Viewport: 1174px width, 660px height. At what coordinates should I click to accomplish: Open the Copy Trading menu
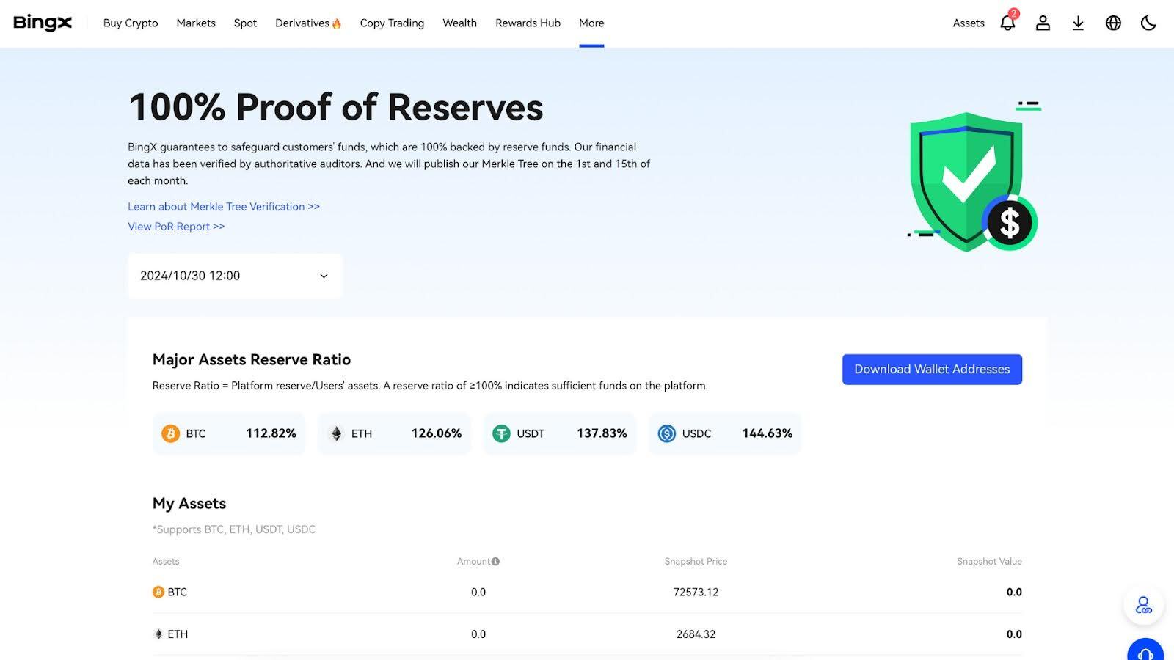392,23
